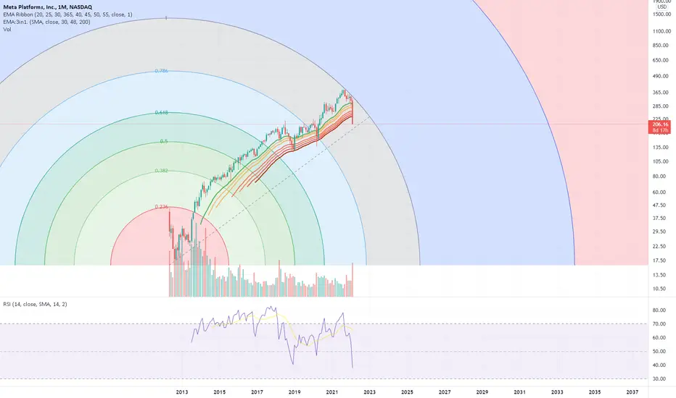The width and height of the screenshot is (676, 398).
Task: Click 285.00 on the price axis
Action: pos(661,106)
